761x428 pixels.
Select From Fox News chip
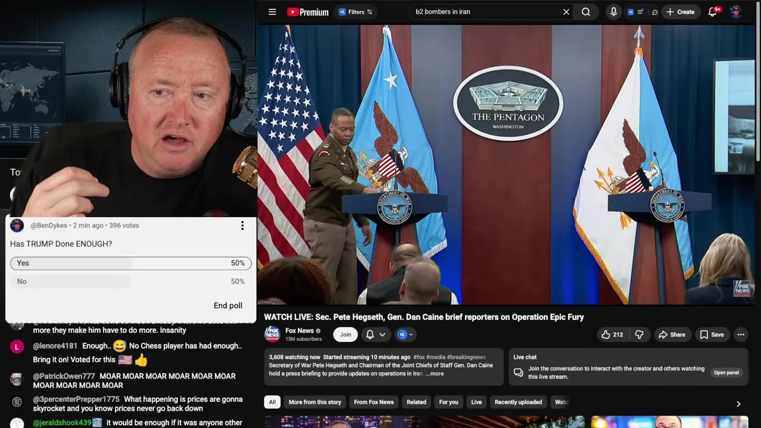[x=373, y=402]
